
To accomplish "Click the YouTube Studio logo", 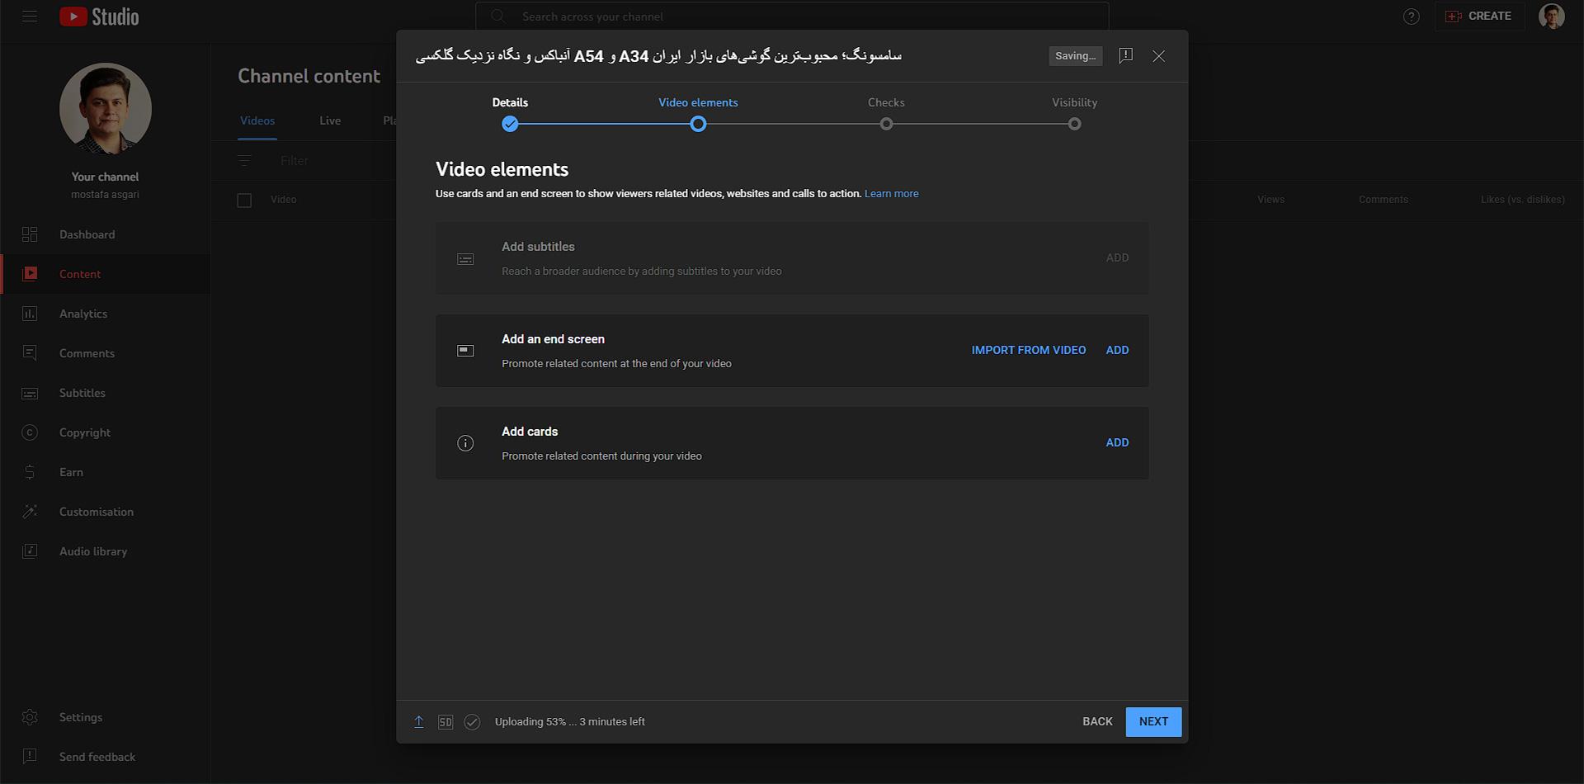I will (99, 17).
